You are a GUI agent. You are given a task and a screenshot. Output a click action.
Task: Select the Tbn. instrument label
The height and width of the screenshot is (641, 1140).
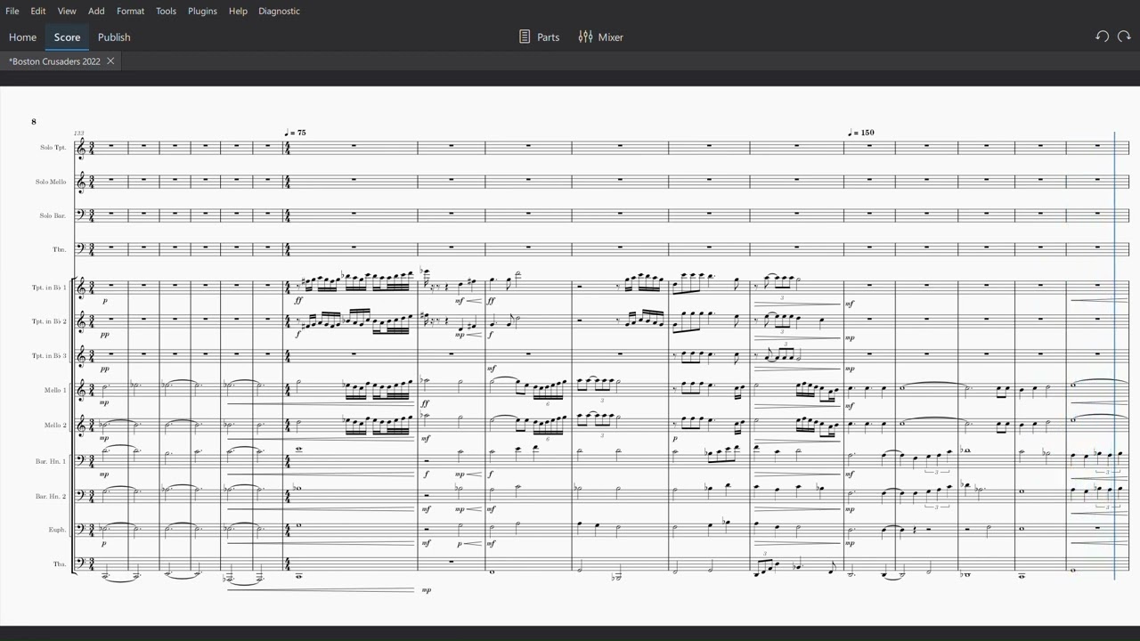(x=60, y=249)
